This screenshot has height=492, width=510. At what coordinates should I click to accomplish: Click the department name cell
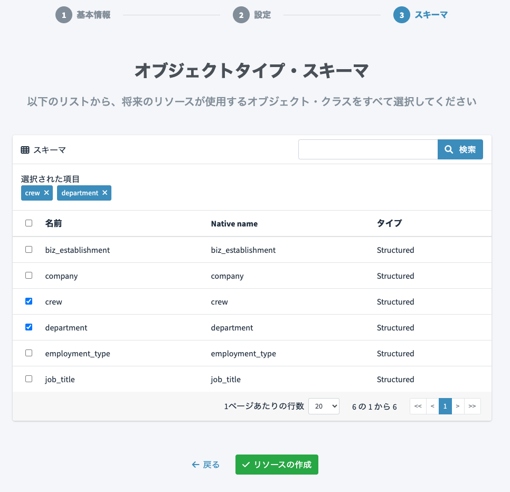66,328
